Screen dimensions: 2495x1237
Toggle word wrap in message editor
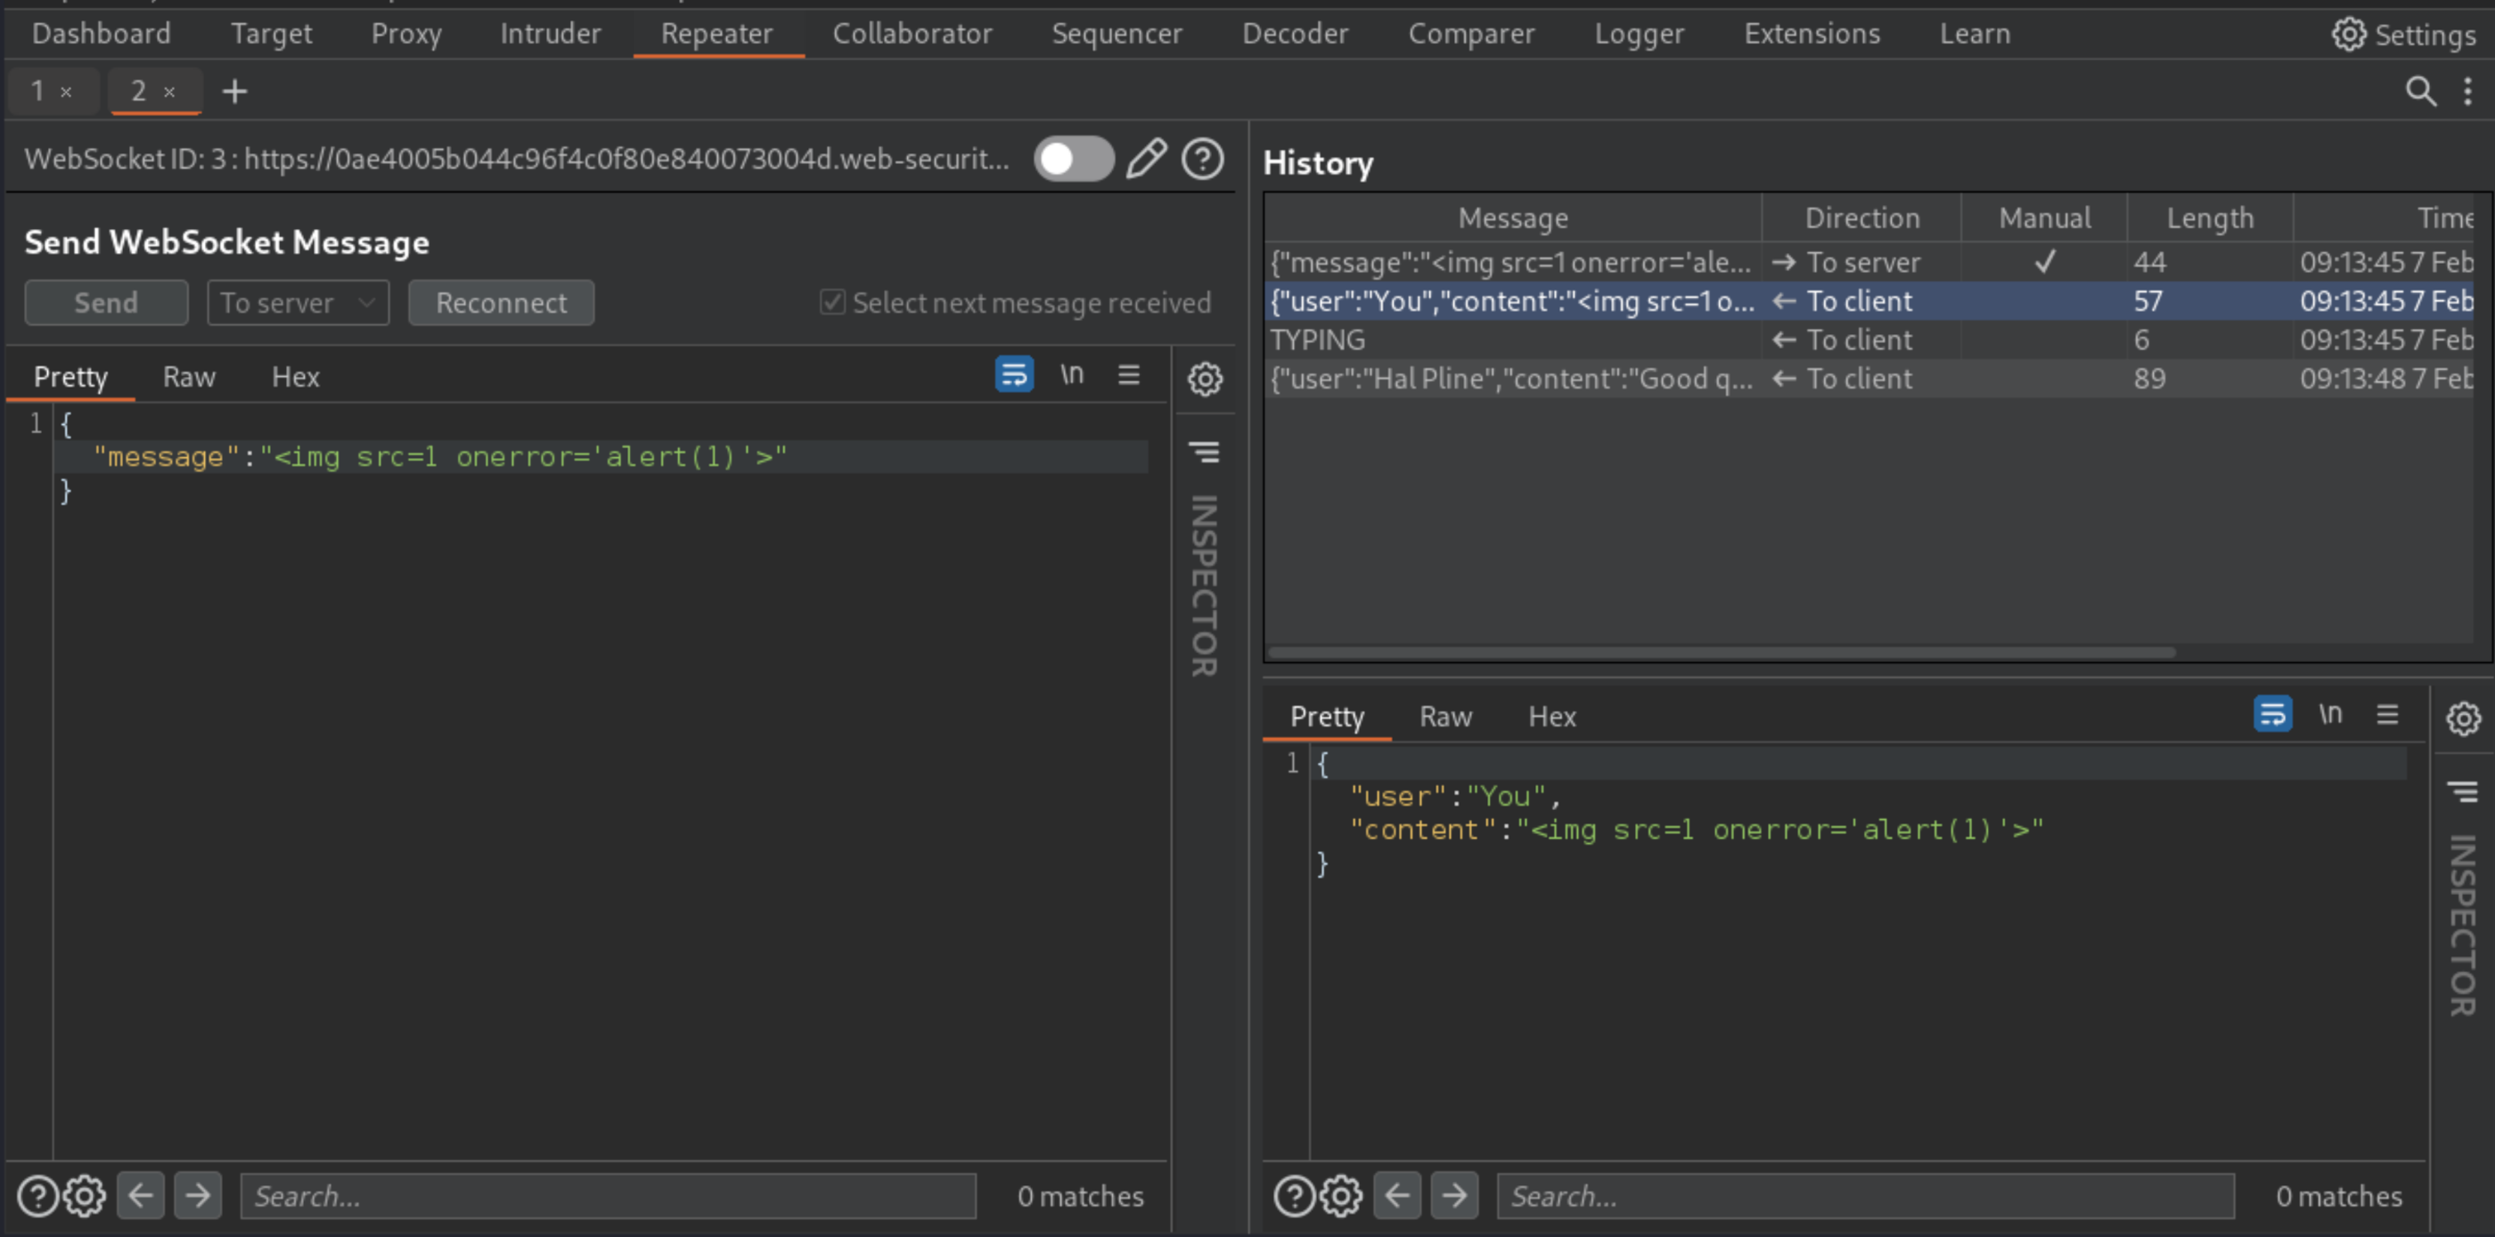[x=1014, y=375]
